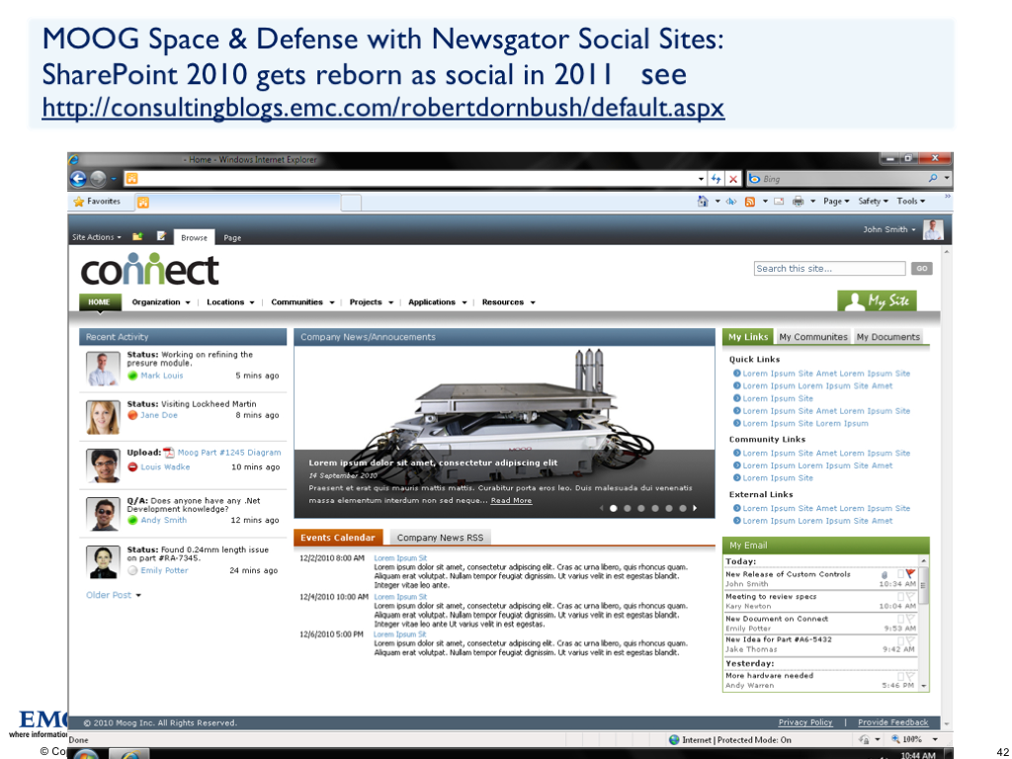The image size is (1012, 759).
Task: Click previous arrow in news carousel
Action: pos(602,509)
